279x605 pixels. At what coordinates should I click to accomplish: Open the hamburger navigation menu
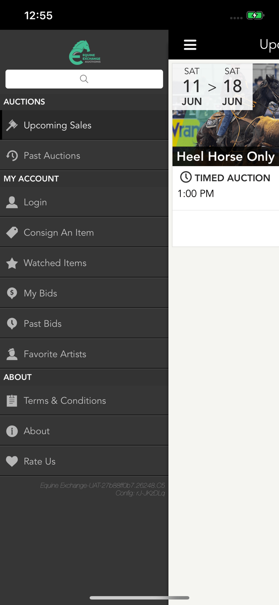click(190, 45)
